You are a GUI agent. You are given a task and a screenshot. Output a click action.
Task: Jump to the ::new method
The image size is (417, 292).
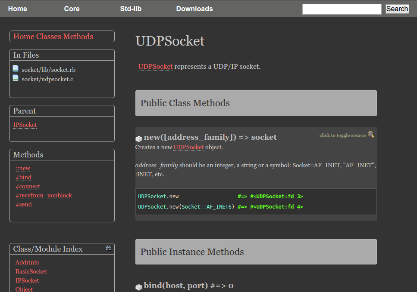pos(22,169)
